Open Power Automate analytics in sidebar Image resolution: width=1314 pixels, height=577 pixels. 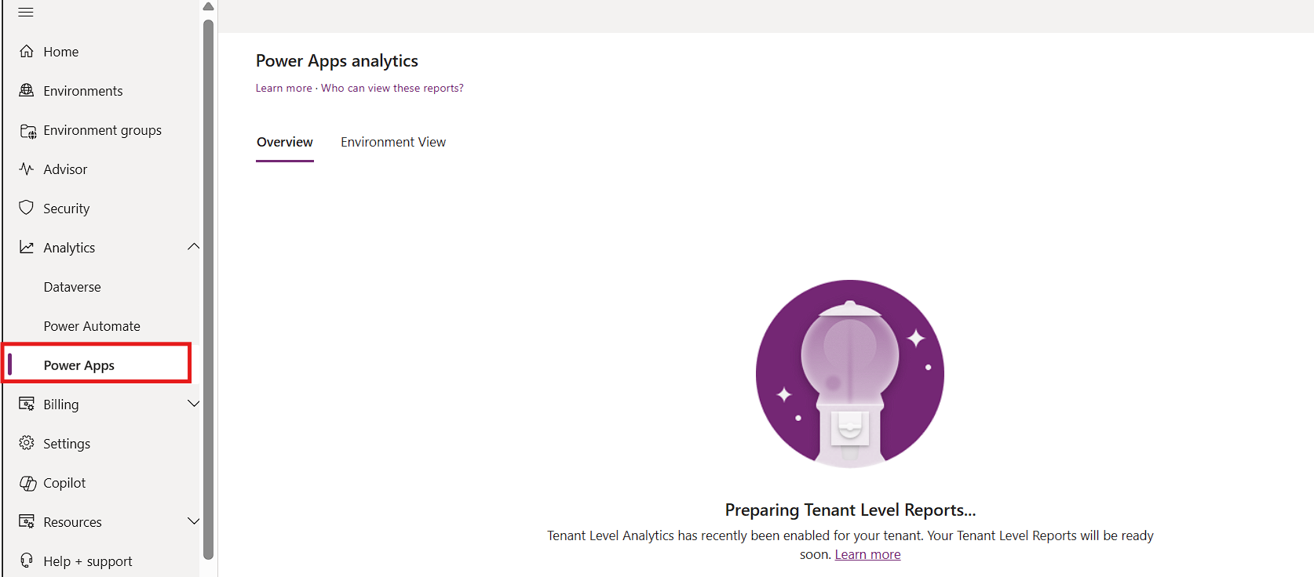pyautogui.click(x=92, y=326)
